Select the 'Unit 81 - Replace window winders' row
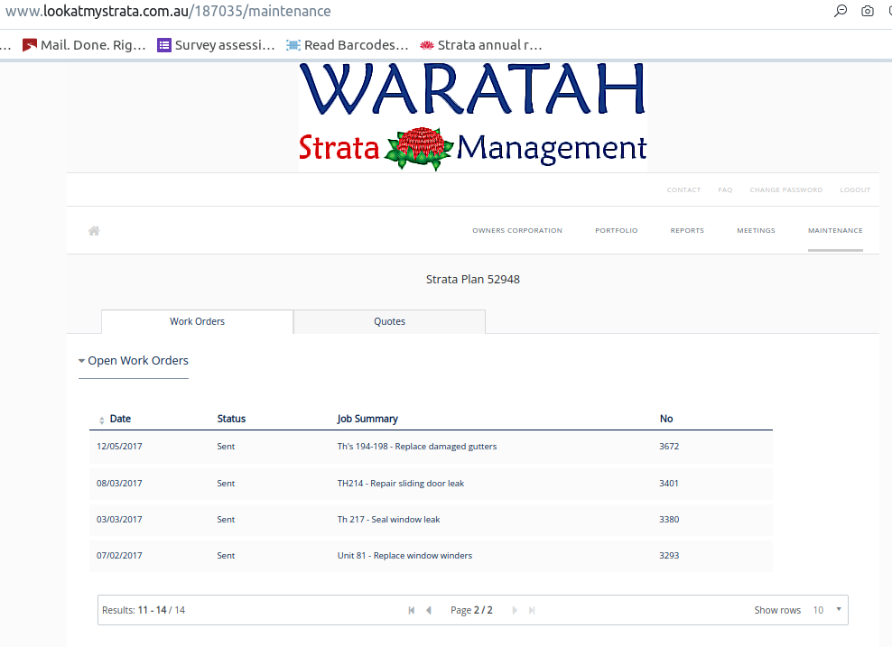This screenshot has height=647, width=892. coord(431,556)
